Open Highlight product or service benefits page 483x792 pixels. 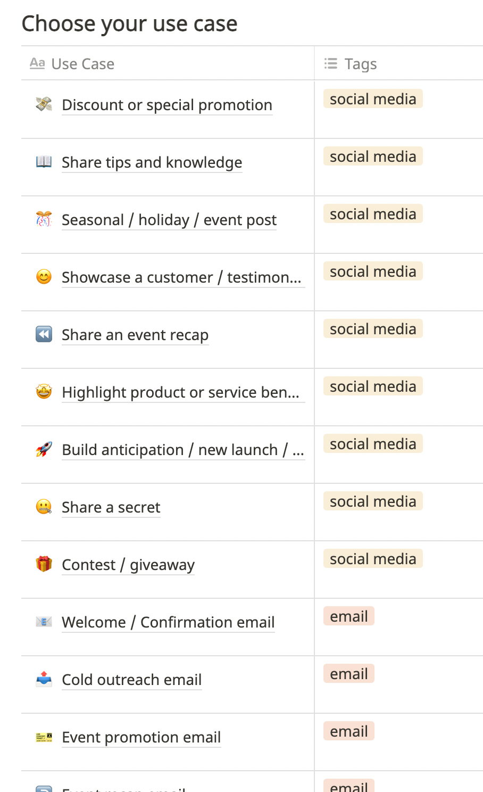coord(180,392)
